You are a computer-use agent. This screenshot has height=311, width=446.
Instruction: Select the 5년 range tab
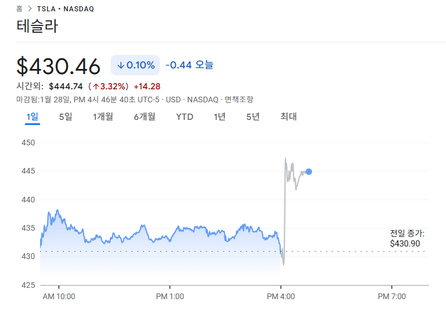(x=253, y=116)
